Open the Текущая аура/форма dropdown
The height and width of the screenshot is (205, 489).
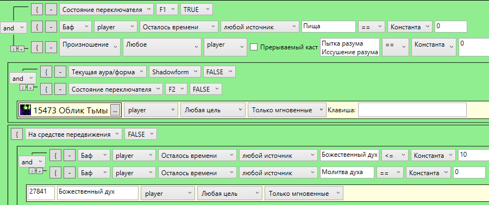[x=107, y=72]
